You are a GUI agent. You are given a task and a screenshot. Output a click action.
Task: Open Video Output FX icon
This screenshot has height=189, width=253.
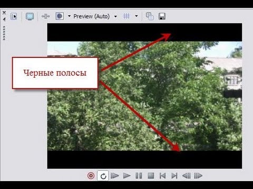pos(46,16)
